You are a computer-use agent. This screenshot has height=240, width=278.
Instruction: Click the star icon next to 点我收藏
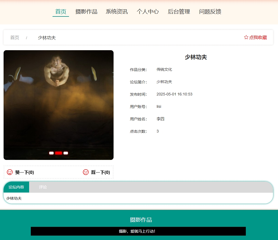tap(246, 37)
